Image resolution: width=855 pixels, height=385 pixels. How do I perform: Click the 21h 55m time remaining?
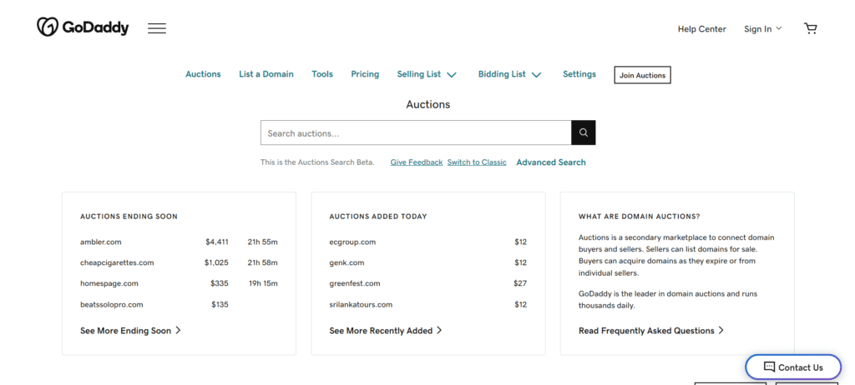click(x=262, y=242)
